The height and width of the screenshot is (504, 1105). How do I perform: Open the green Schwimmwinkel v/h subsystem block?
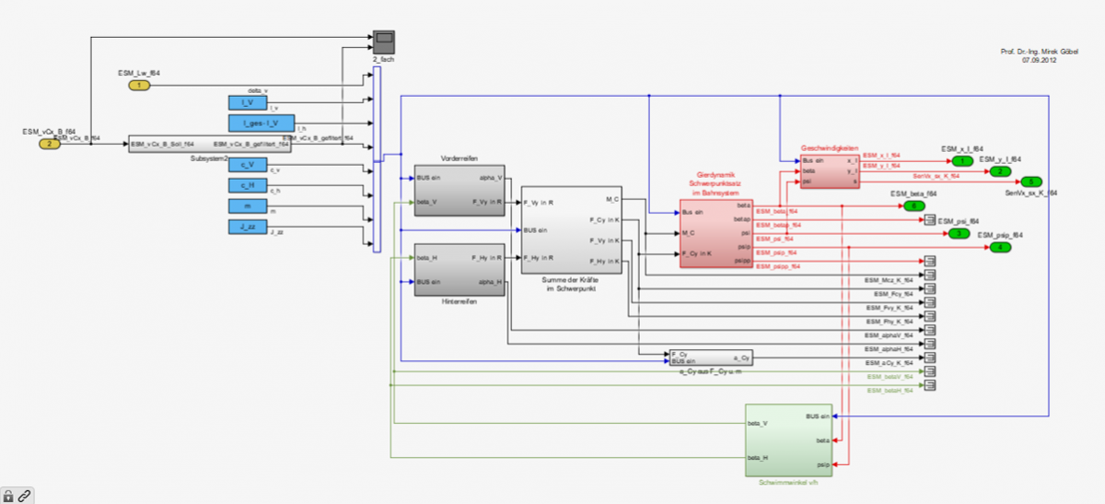[787, 440]
